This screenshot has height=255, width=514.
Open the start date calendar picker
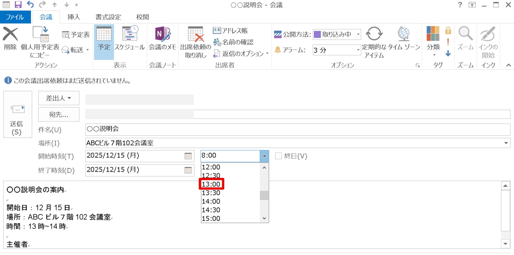point(188,156)
